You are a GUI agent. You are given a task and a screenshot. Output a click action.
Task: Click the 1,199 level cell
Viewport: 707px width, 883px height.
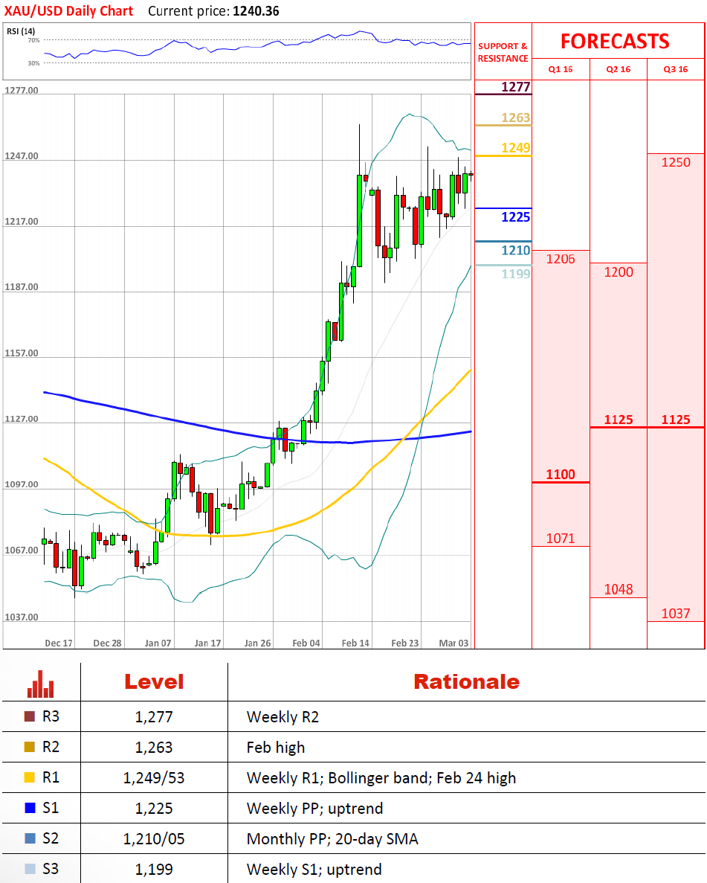click(x=154, y=869)
